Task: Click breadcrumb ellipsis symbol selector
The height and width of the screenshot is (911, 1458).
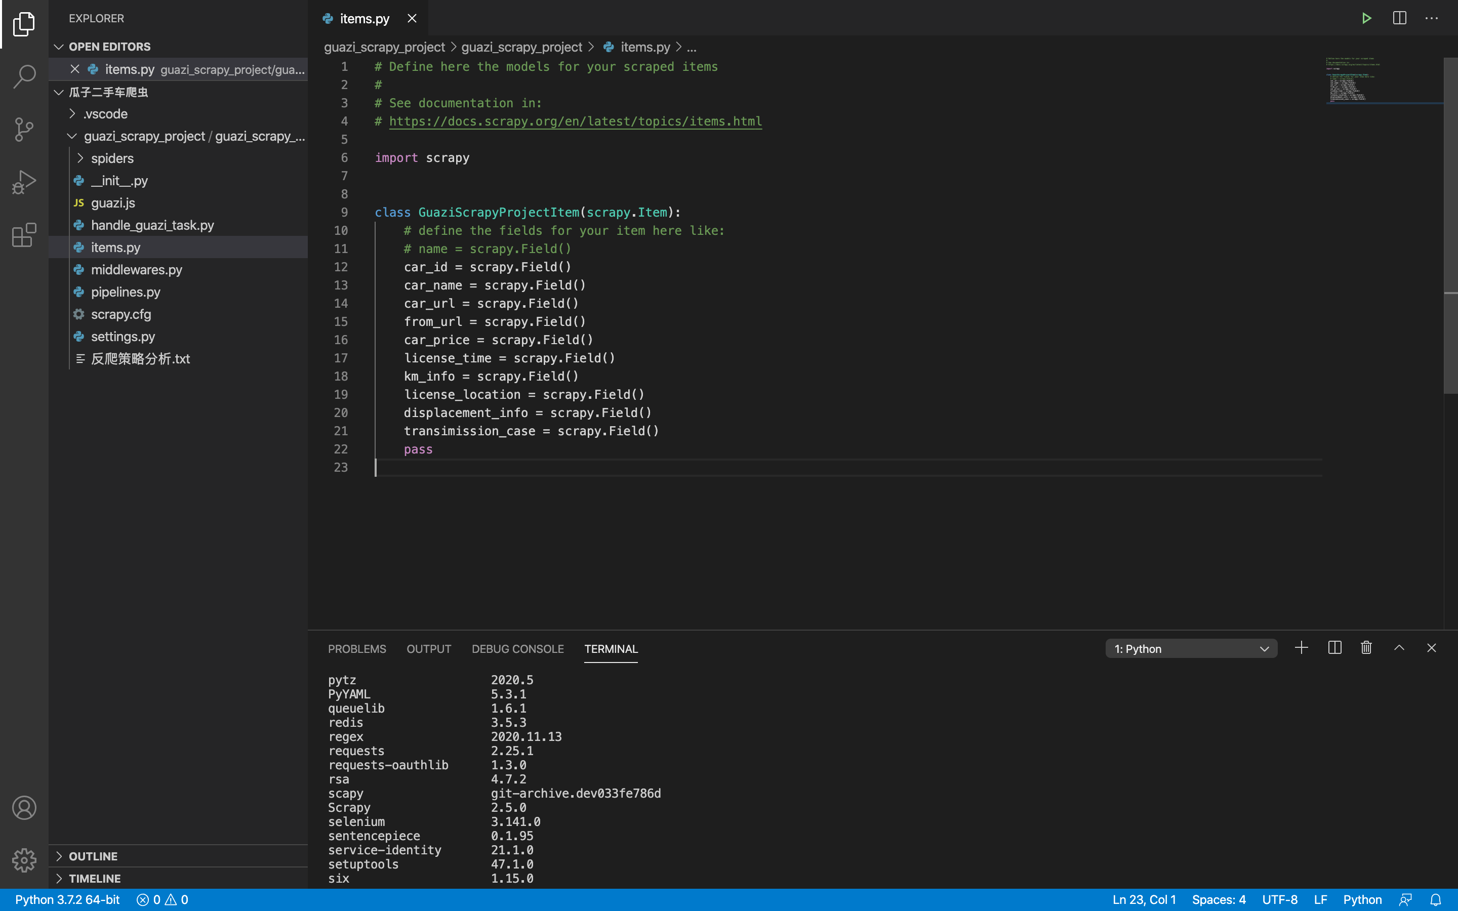Action: [692, 47]
